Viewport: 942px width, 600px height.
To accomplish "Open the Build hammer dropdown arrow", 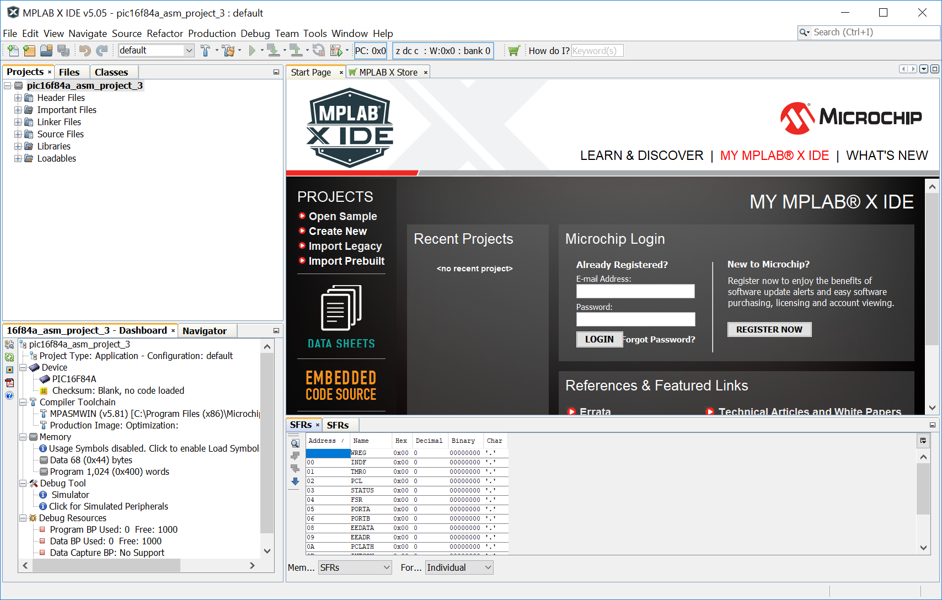I will [217, 51].
